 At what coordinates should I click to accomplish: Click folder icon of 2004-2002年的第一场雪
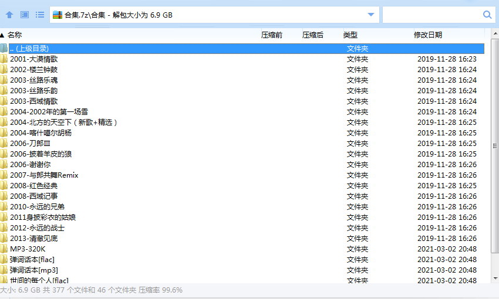click(4, 112)
